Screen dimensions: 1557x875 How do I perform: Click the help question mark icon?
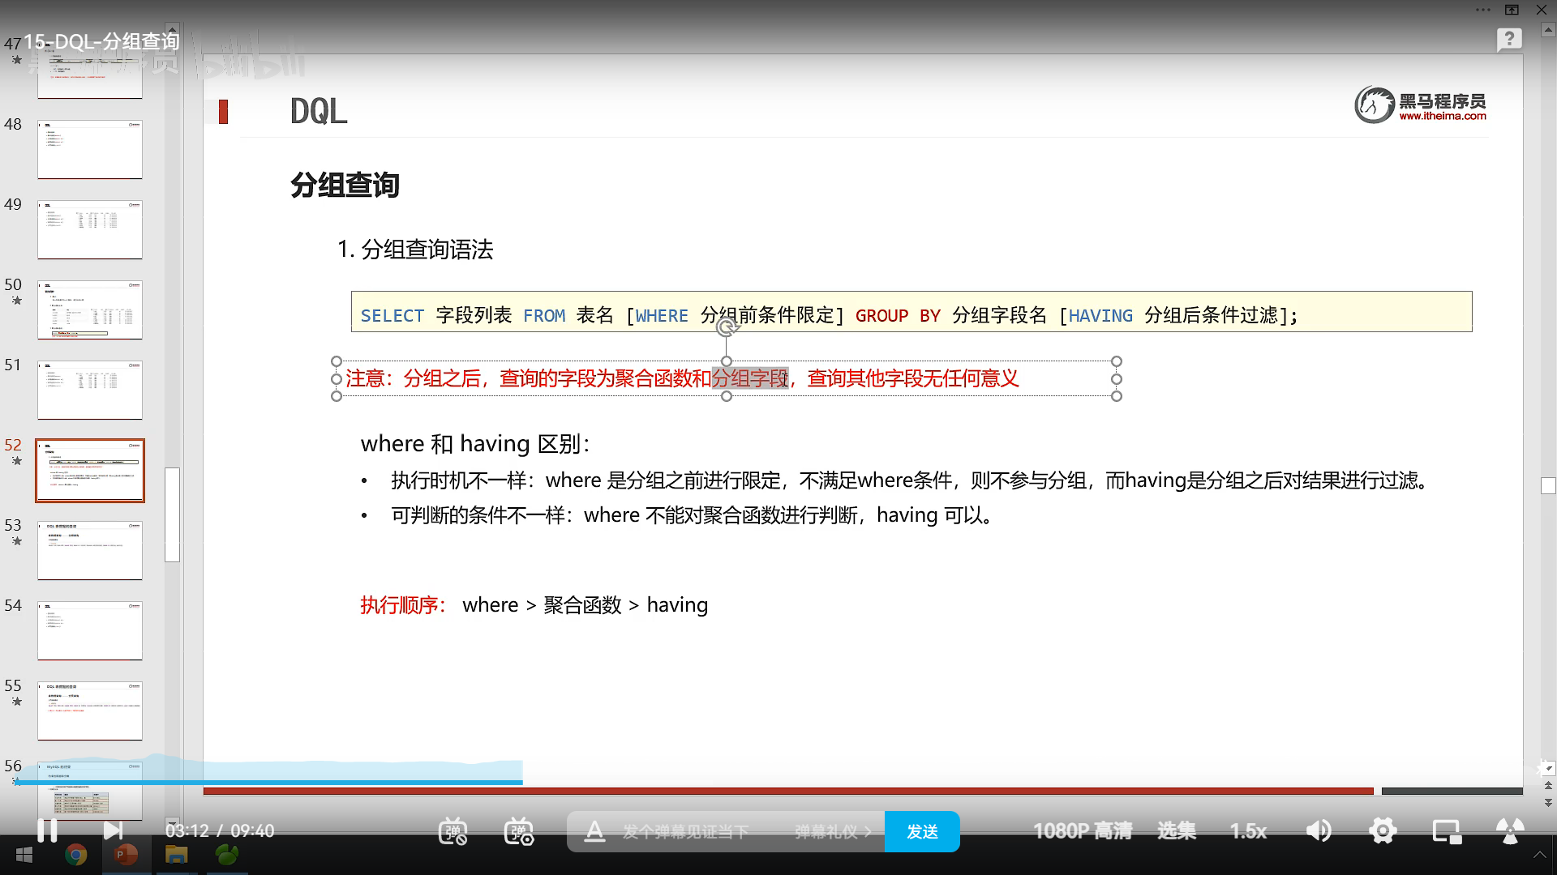[1509, 39]
